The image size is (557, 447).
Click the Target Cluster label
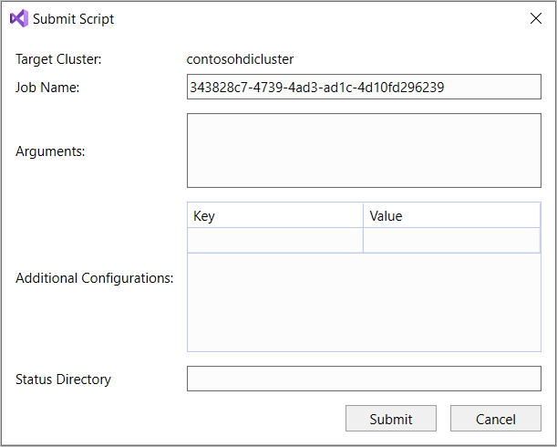(x=58, y=59)
